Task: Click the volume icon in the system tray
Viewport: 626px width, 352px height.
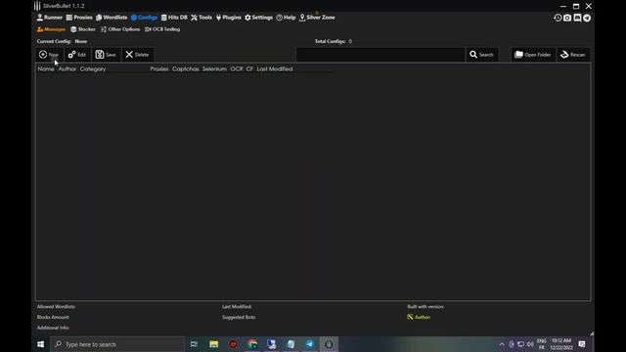Action: (x=530, y=344)
